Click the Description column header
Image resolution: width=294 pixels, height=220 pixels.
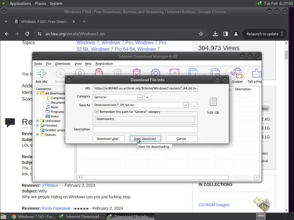tap(243, 89)
